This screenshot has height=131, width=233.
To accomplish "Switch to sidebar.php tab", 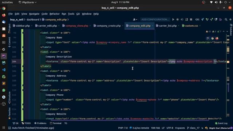I will coord(23,26).
